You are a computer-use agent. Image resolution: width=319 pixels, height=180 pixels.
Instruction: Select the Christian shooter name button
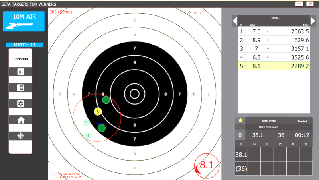pyautogui.click(x=20, y=59)
